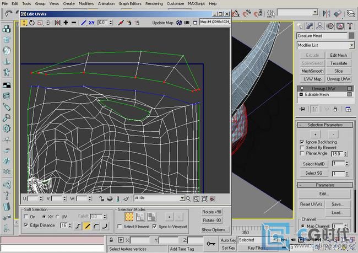Click the Reset UVWs button

[x=311, y=204]
